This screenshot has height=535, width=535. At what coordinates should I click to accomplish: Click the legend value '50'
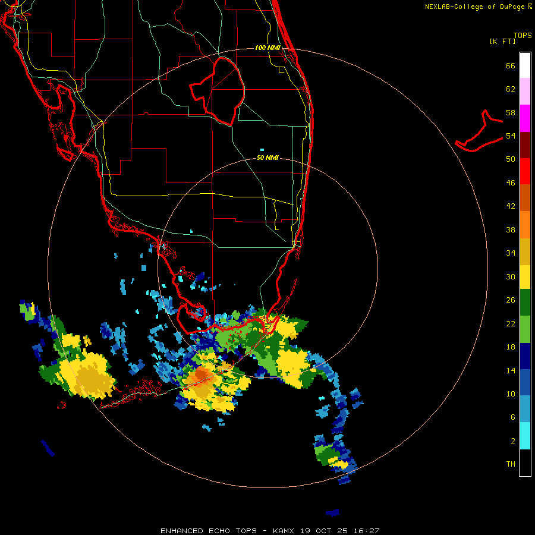[x=511, y=159]
